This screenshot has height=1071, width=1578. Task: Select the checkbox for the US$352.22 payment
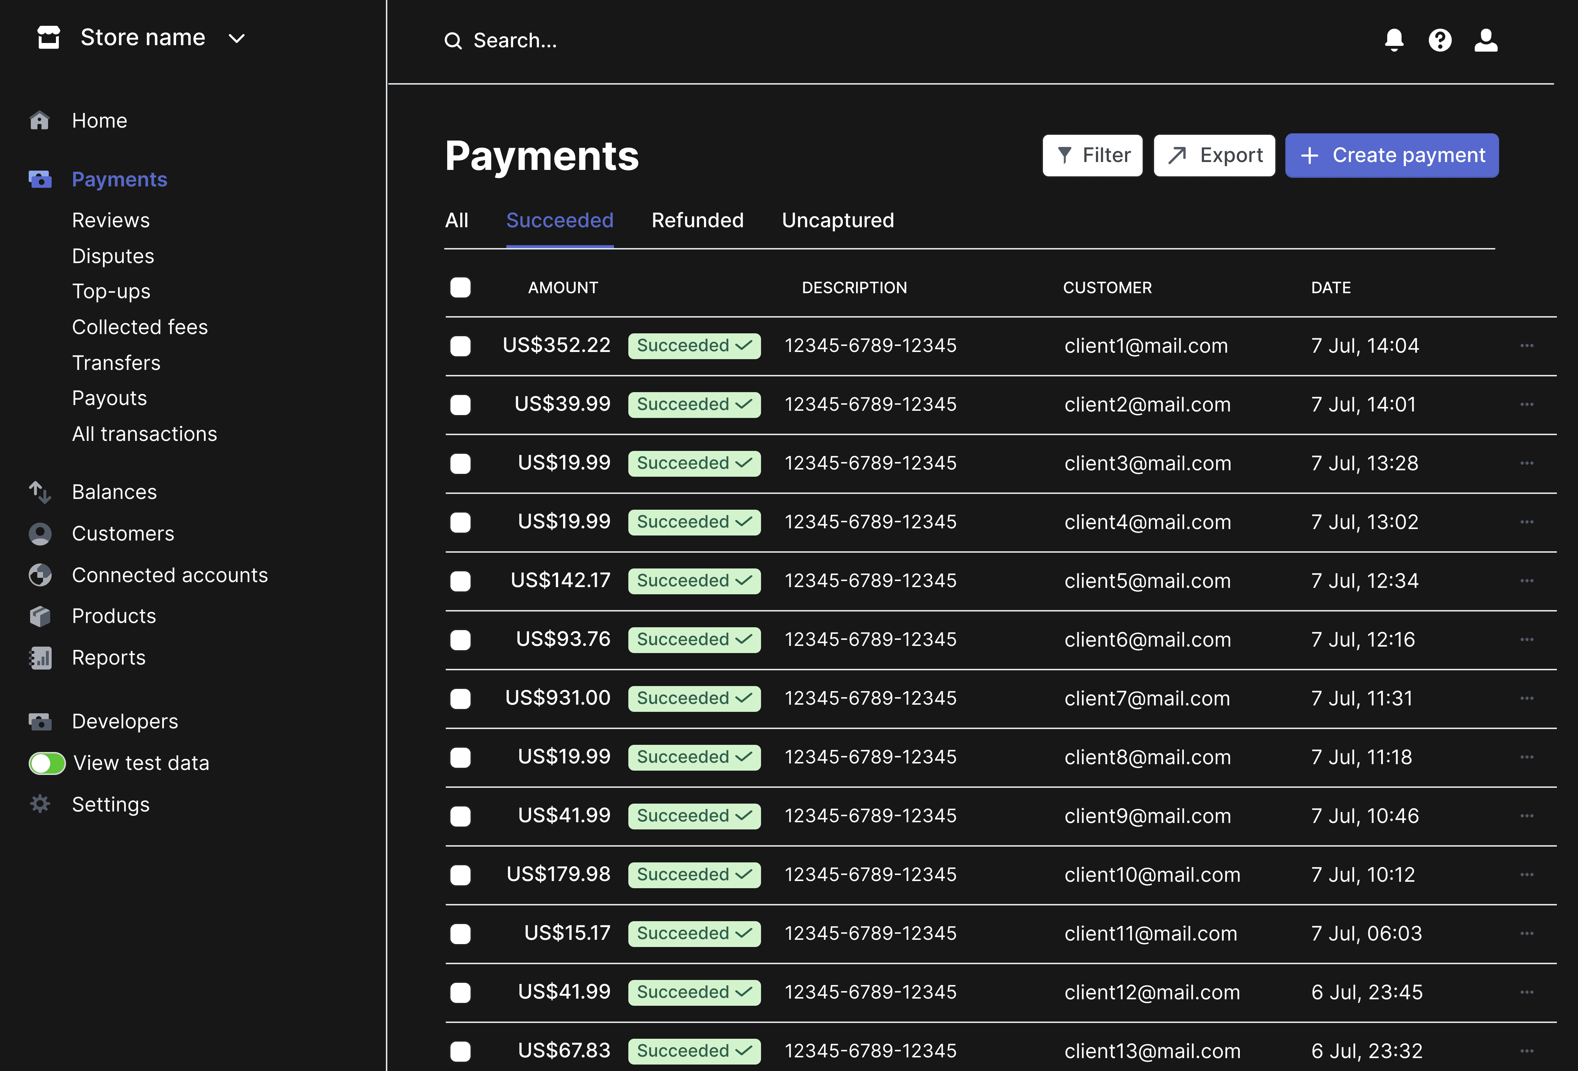460,346
